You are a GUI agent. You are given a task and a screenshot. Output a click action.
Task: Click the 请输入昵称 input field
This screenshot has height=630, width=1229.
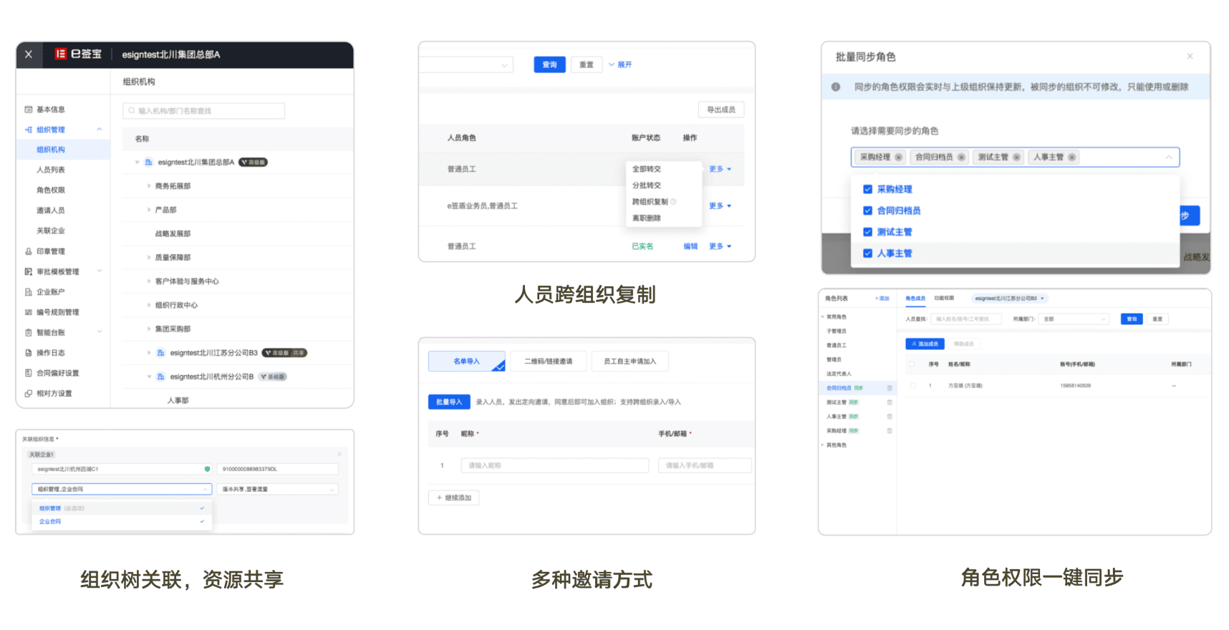point(555,465)
